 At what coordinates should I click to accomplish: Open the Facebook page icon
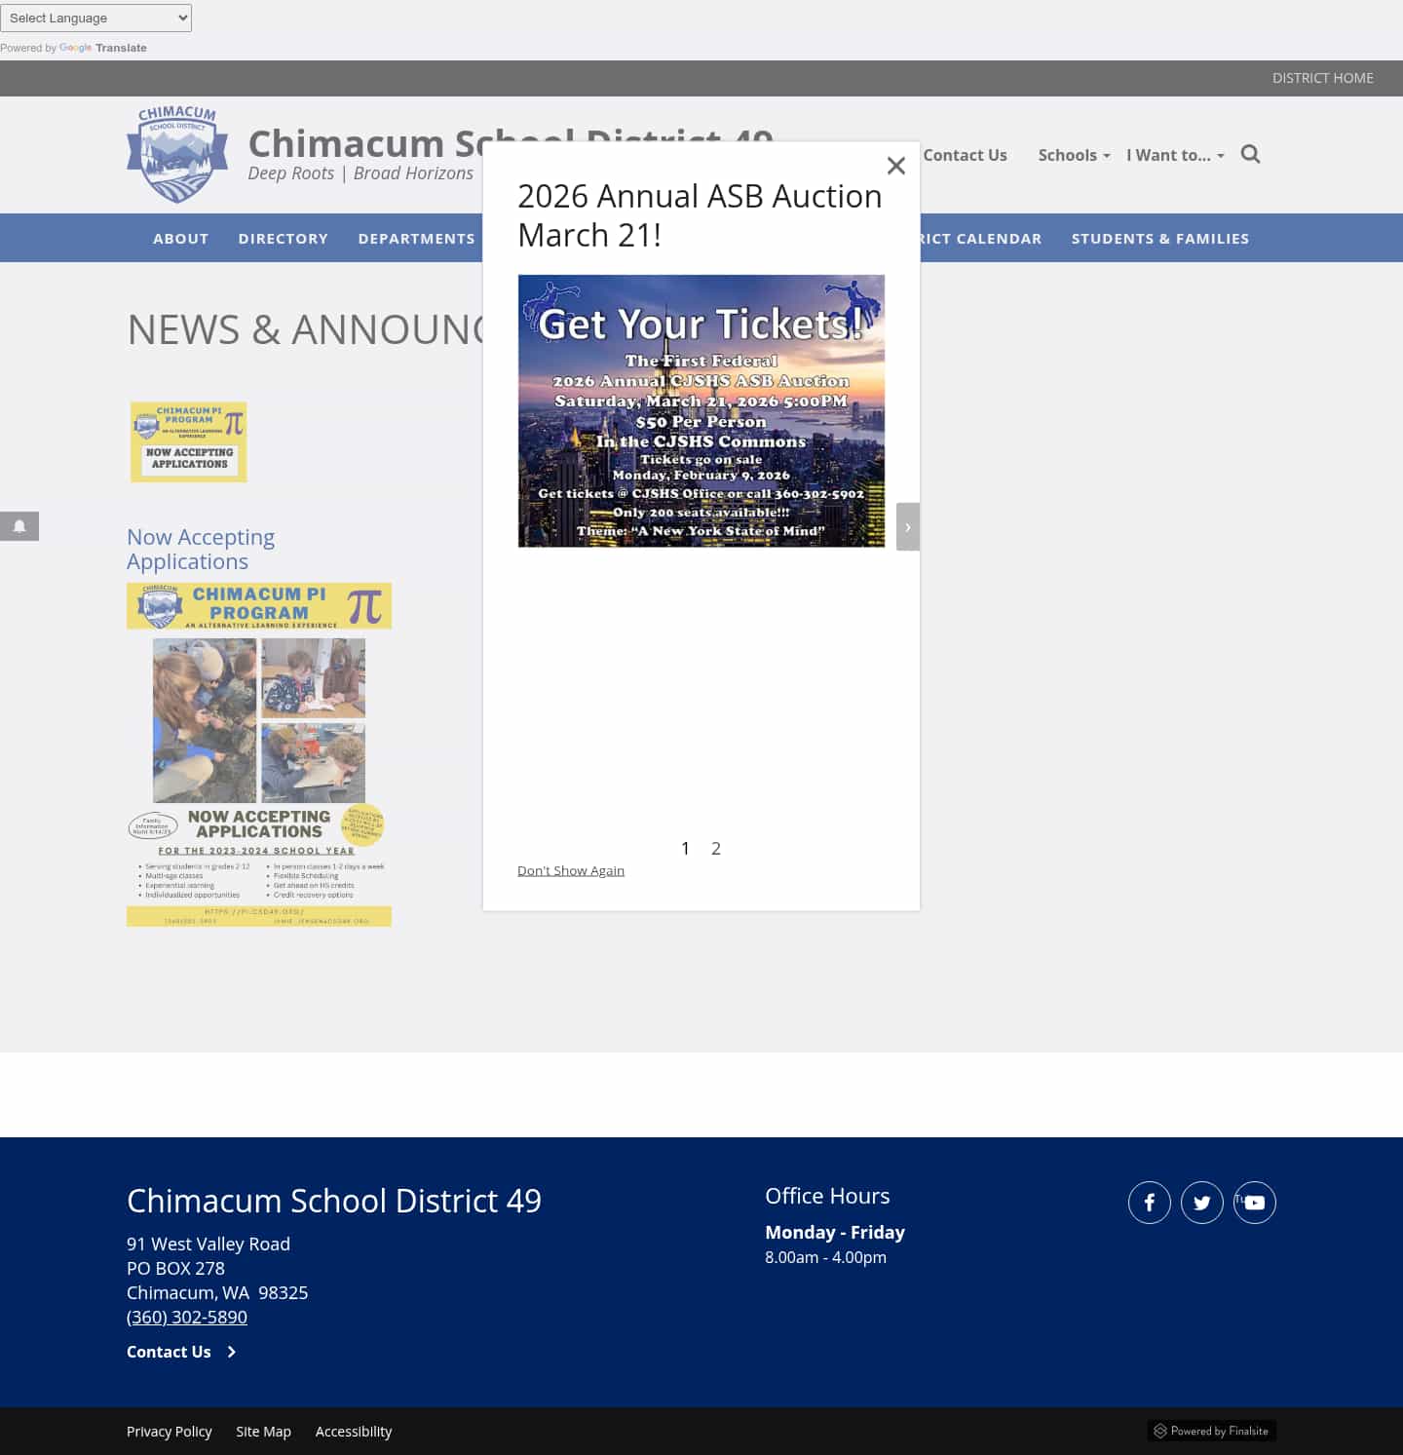click(1149, 1202)
